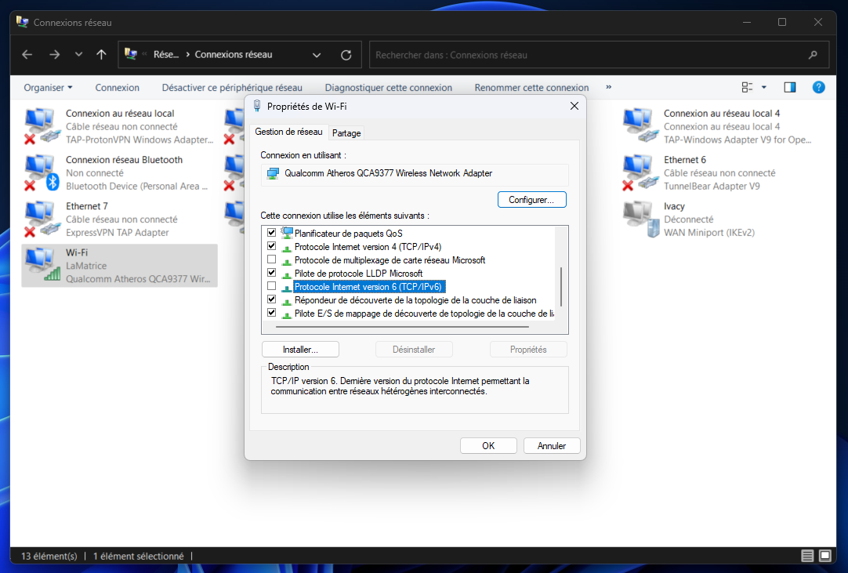Select the Protocole Internet version 6 (TCP/IPv6) row
Image resolution: width=848 pixels, height=573 pixels.
(369, 287)
